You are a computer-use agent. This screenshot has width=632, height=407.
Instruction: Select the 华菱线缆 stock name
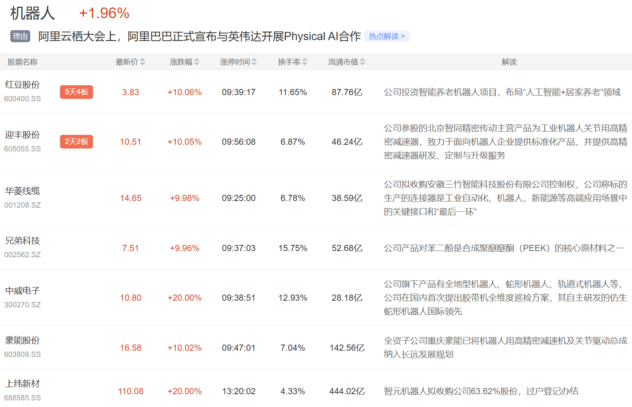22,191
